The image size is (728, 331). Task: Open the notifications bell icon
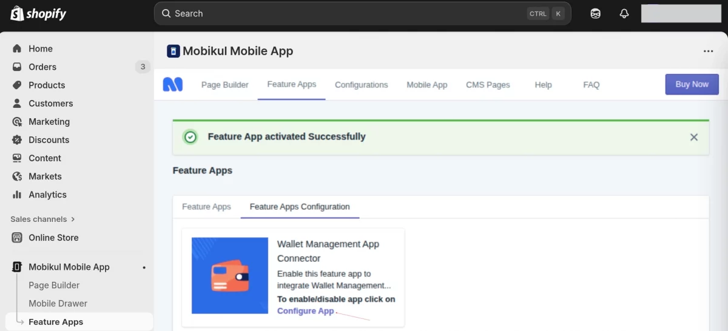click(624, 13)
